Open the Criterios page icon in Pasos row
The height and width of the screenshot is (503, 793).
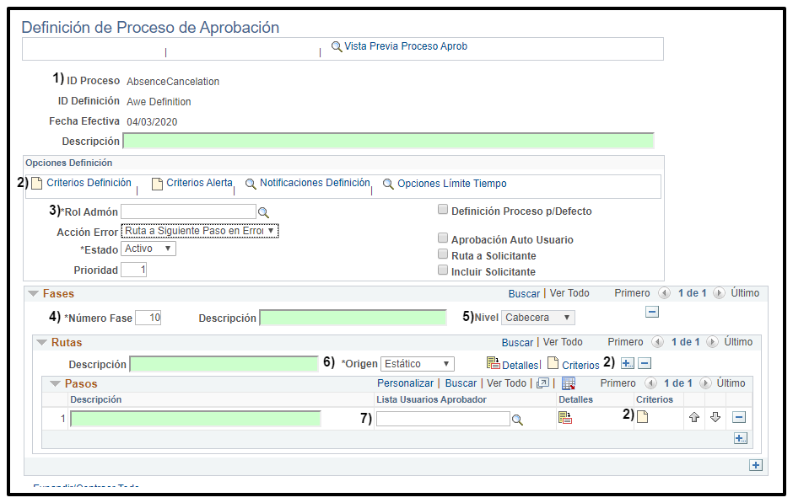pyautogui.click(x=643, y=417)
